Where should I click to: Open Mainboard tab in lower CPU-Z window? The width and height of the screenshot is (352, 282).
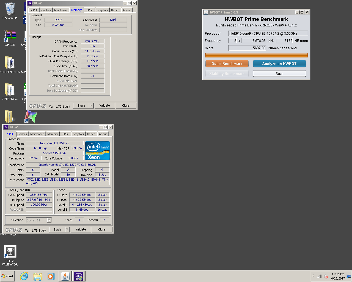(37, 134)
